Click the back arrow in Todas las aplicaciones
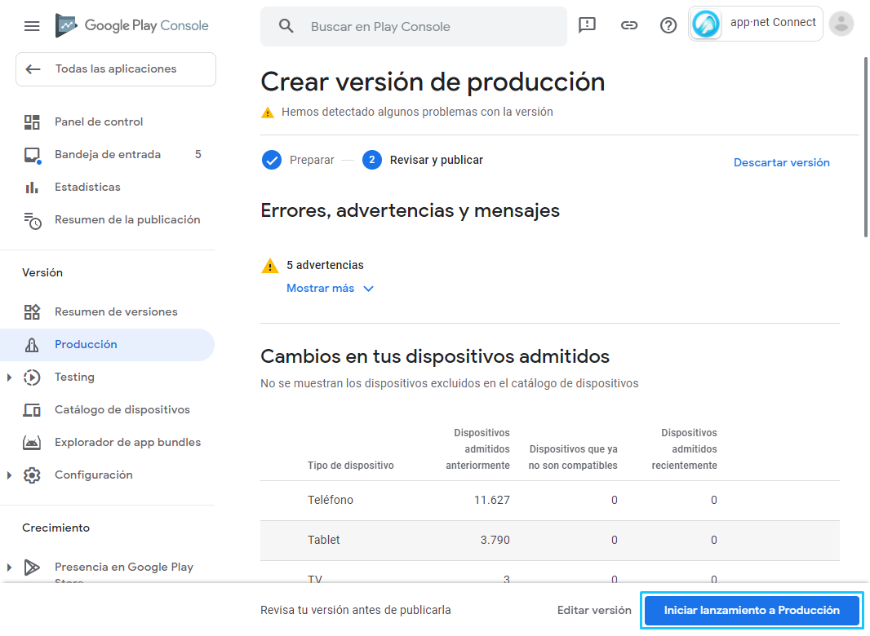Viewport: 870px width, 636px height. tap(33, 69)
